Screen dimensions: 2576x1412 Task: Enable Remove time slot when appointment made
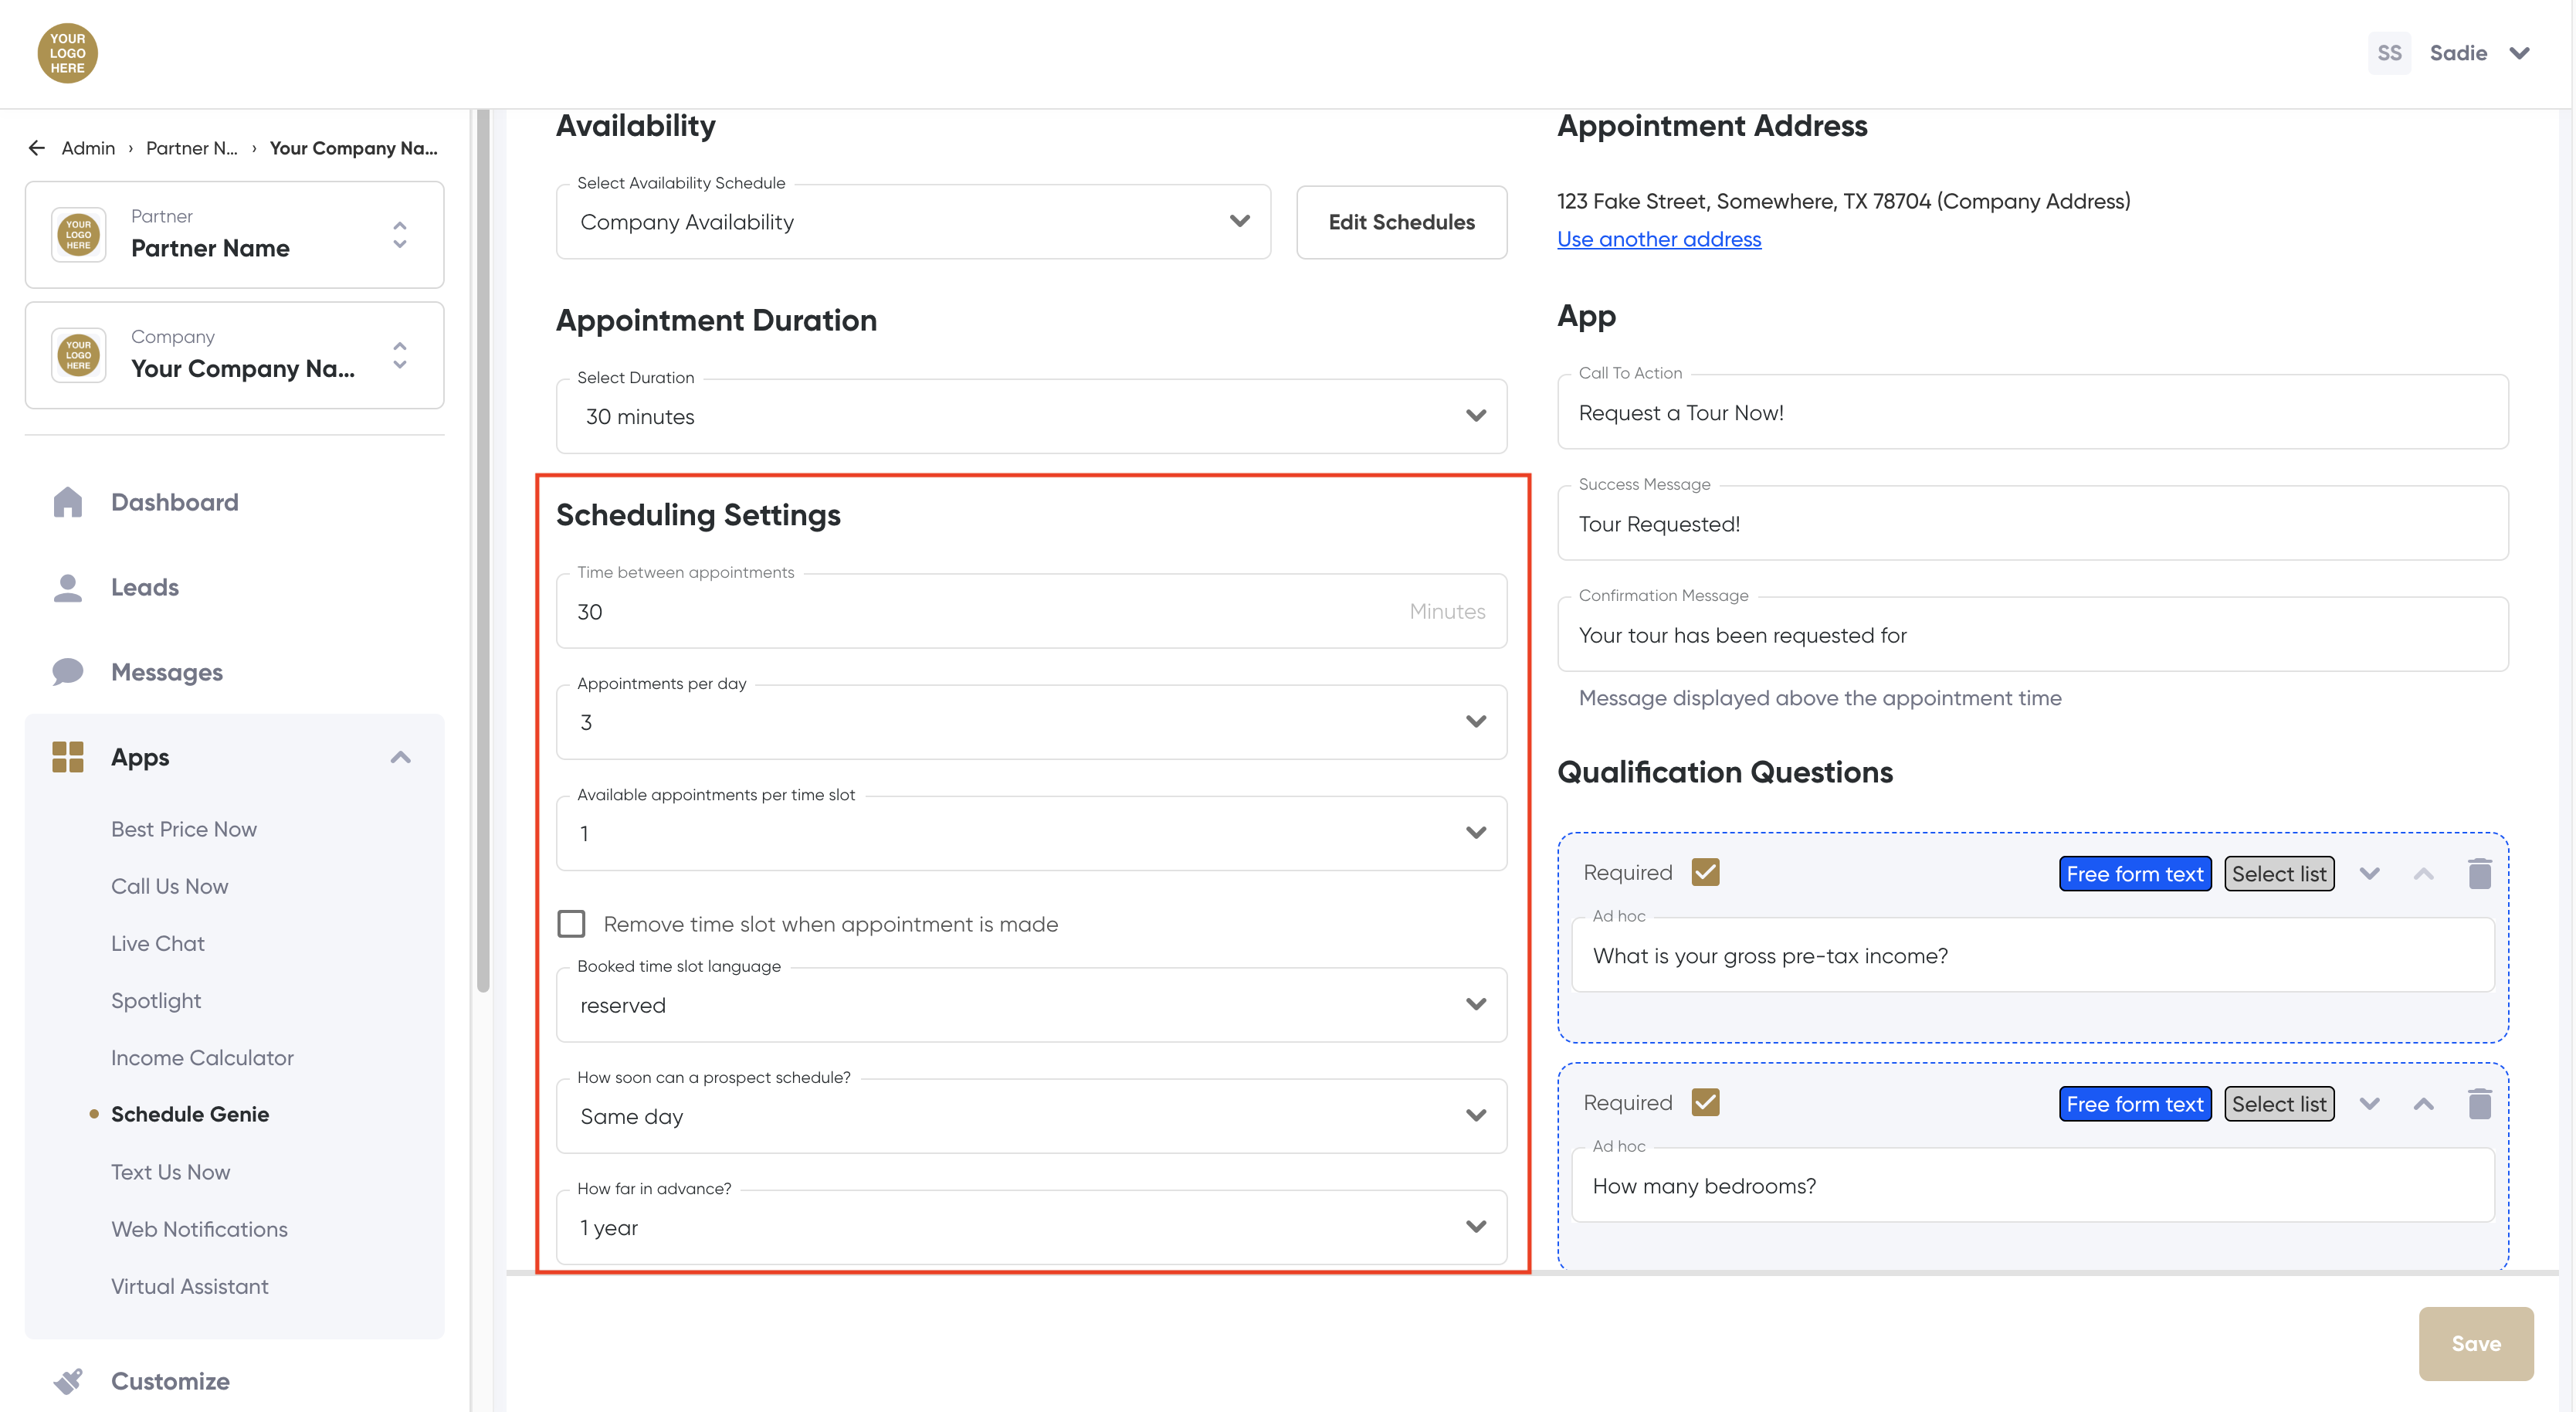[x=571, y=924]
